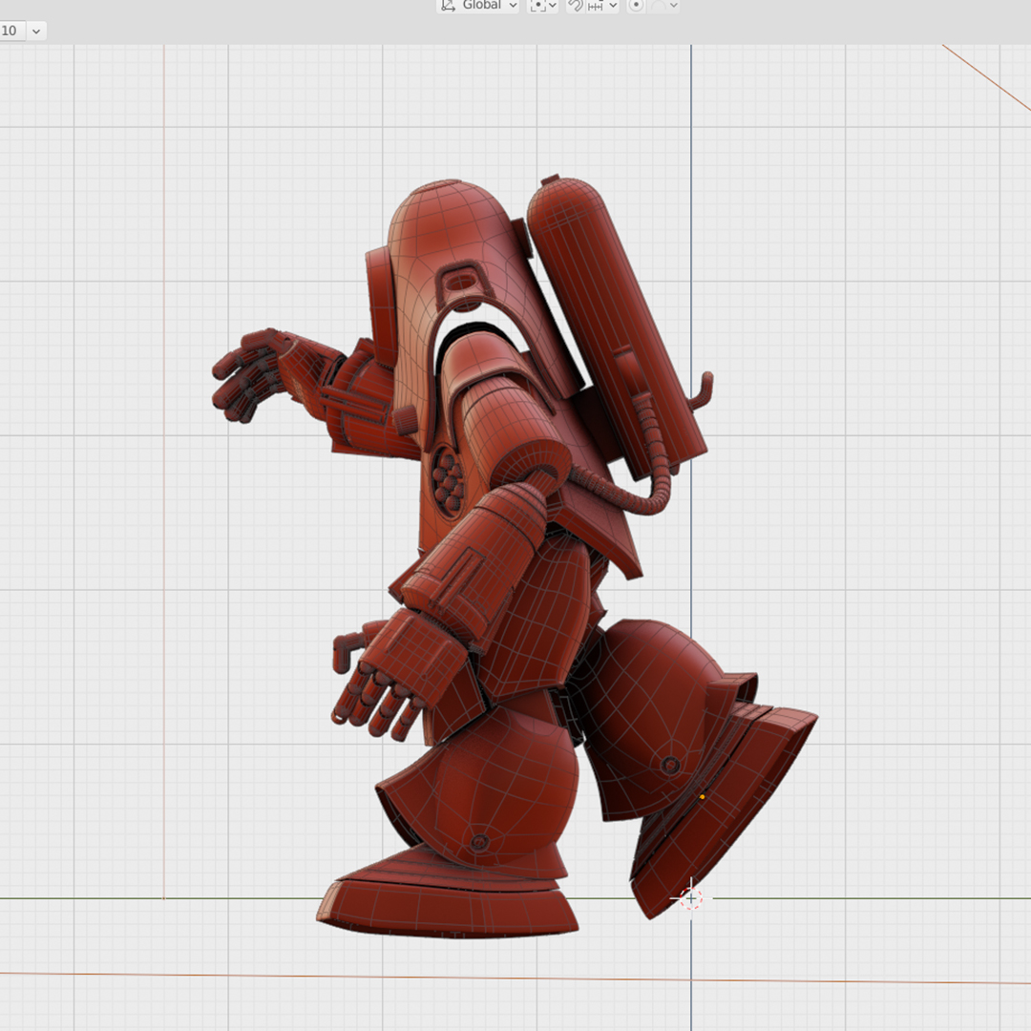The width and height of the screenshot is (1031, 1031).
Task: Click the numeric field showing 10
Action: point(11,31)
